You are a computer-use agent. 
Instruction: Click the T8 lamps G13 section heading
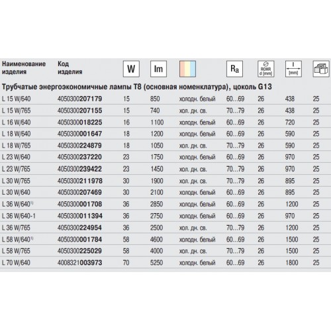tap(137, 87)
